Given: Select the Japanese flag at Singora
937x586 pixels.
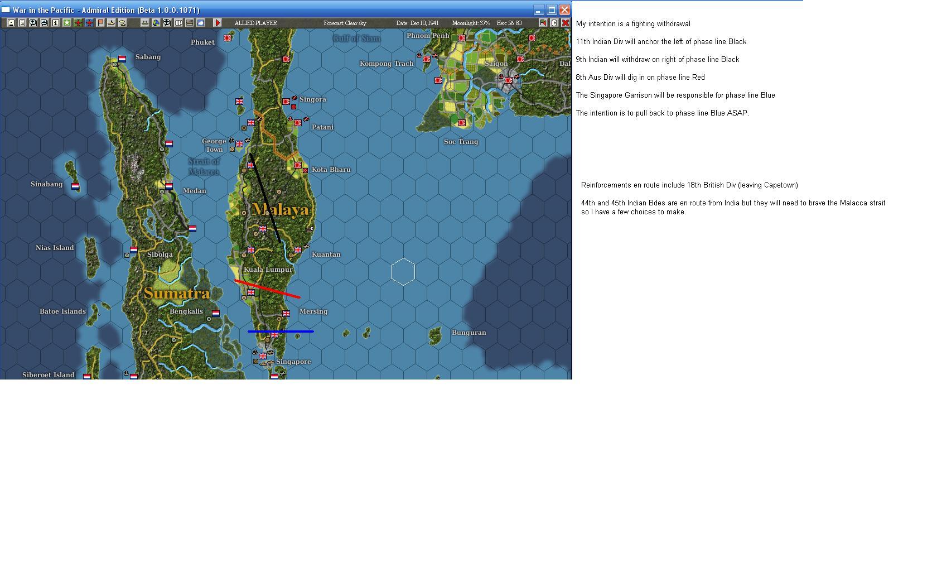Looking at the screenshot, I should coord(286,101).
